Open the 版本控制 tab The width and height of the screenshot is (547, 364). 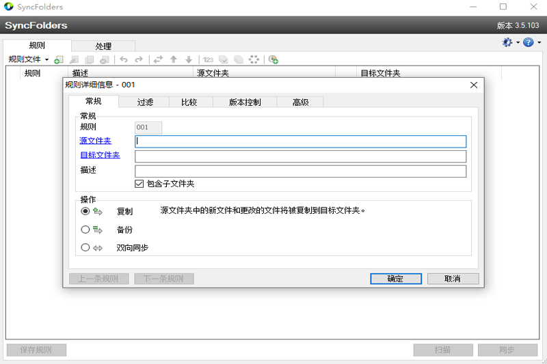[x=245, y=102]
